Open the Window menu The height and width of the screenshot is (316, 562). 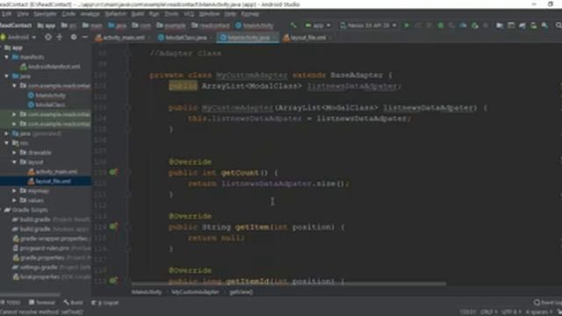[x=209, y=14]
